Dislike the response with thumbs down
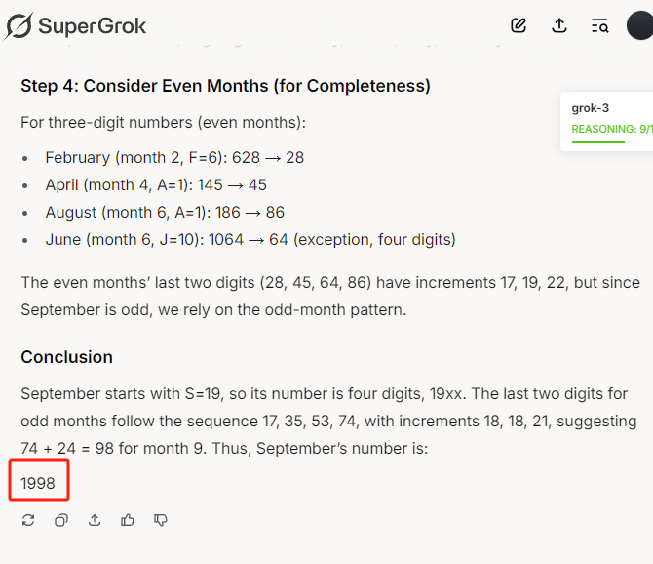This screenshot has height=564, width=653. 161,520
